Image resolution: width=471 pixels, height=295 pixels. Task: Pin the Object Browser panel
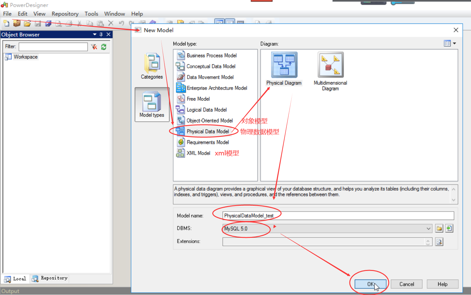(101, 35)
